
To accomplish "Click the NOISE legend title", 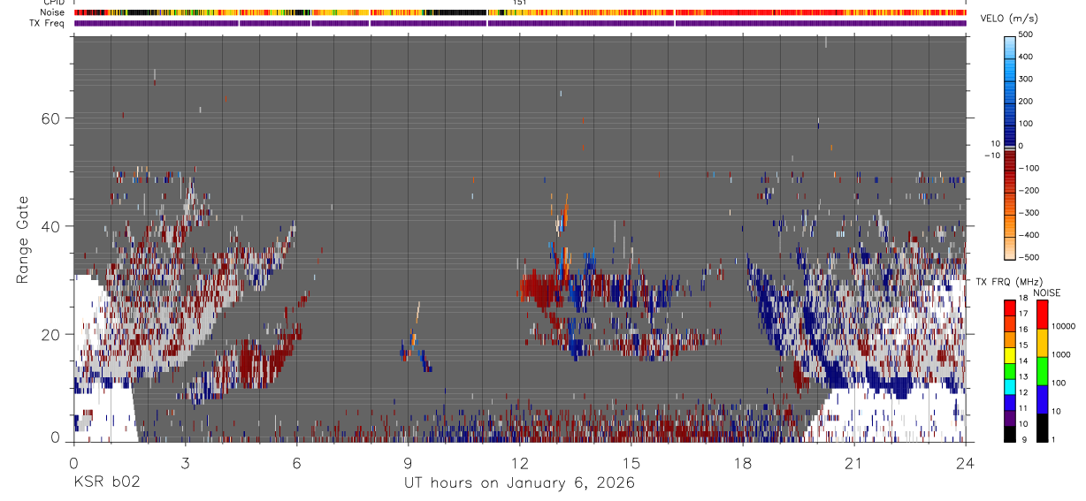I will coord(1048,292).
